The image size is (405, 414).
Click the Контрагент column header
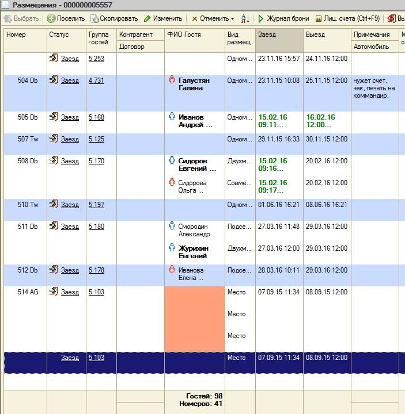(141, 34)
